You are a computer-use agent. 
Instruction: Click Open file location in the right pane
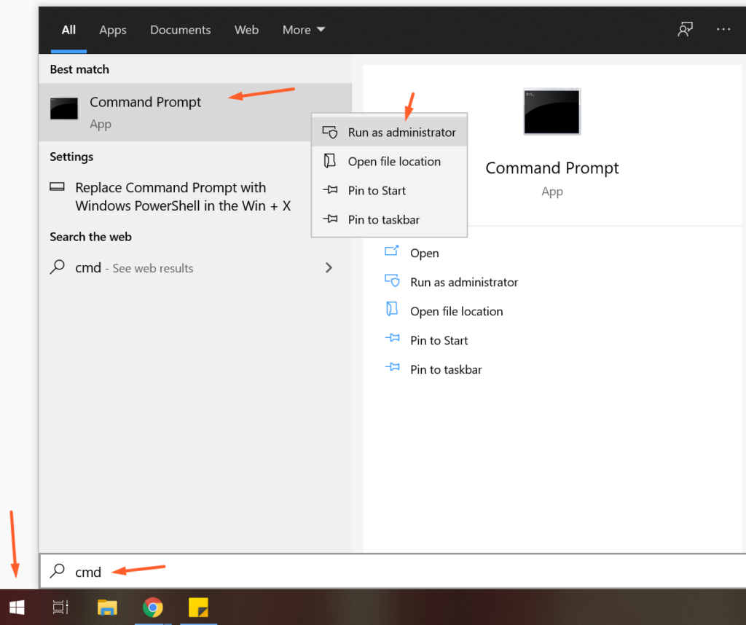click(x=456, y=311)
